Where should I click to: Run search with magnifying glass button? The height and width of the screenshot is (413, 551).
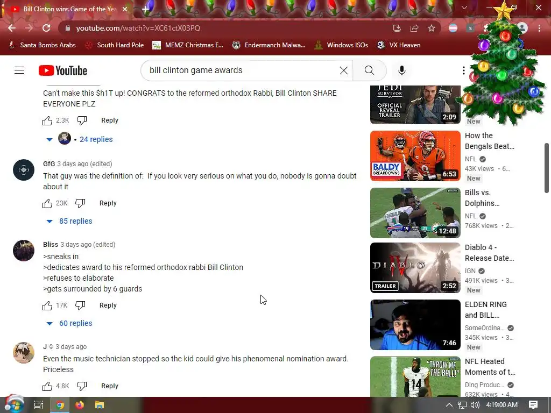pyautogui.click(x=369, y=70)
